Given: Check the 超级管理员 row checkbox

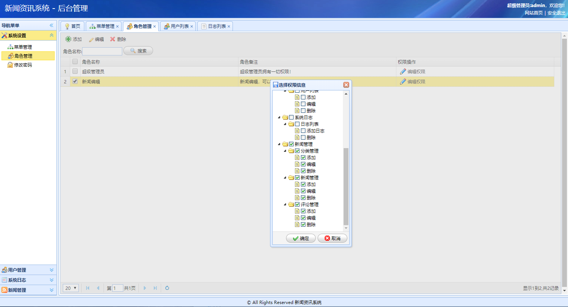Looking at the screenshot, I should tap(75, 71).
